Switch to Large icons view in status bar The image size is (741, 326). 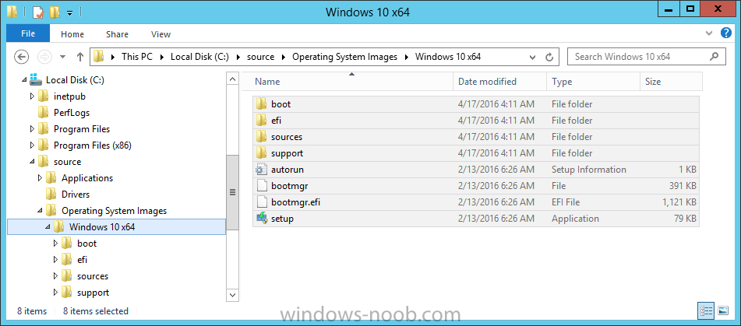pyautogui.click(x=722, y=310)
